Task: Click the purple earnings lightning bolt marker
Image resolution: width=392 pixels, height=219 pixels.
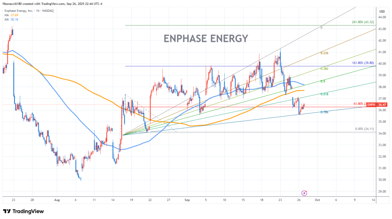Action: coord(304,193)
